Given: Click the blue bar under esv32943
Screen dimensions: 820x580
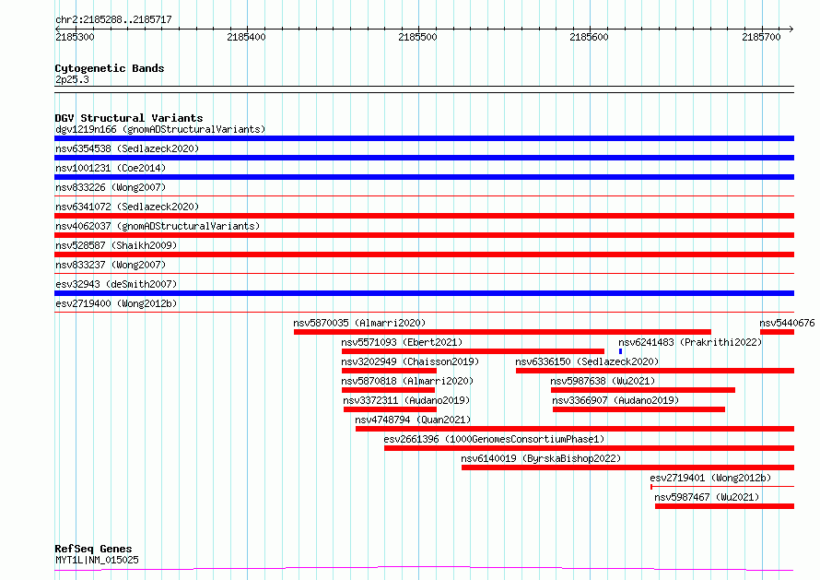Looking at the screenshot, I should (424, 293).
